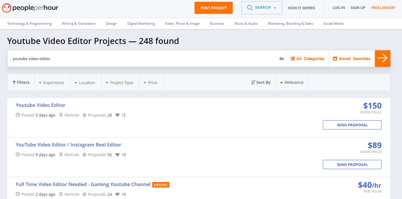Screen dimensions: 402x199
Task: Click the $150 fixed price amount
Action: pos(372,106)
